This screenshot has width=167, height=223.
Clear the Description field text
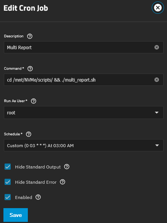click(x=157, y=47)
